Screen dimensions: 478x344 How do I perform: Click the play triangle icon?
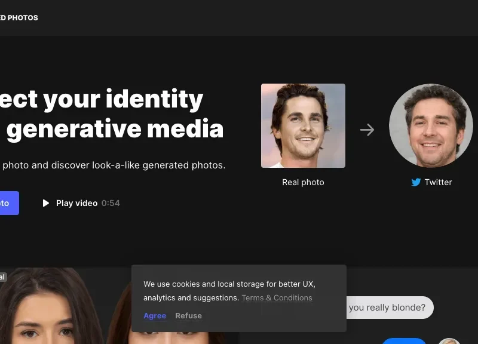coord(46,203)
